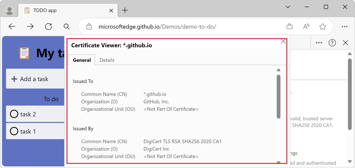Activate Read aloud icon
The image size is (355, 168).
click(x=306, y=27)
